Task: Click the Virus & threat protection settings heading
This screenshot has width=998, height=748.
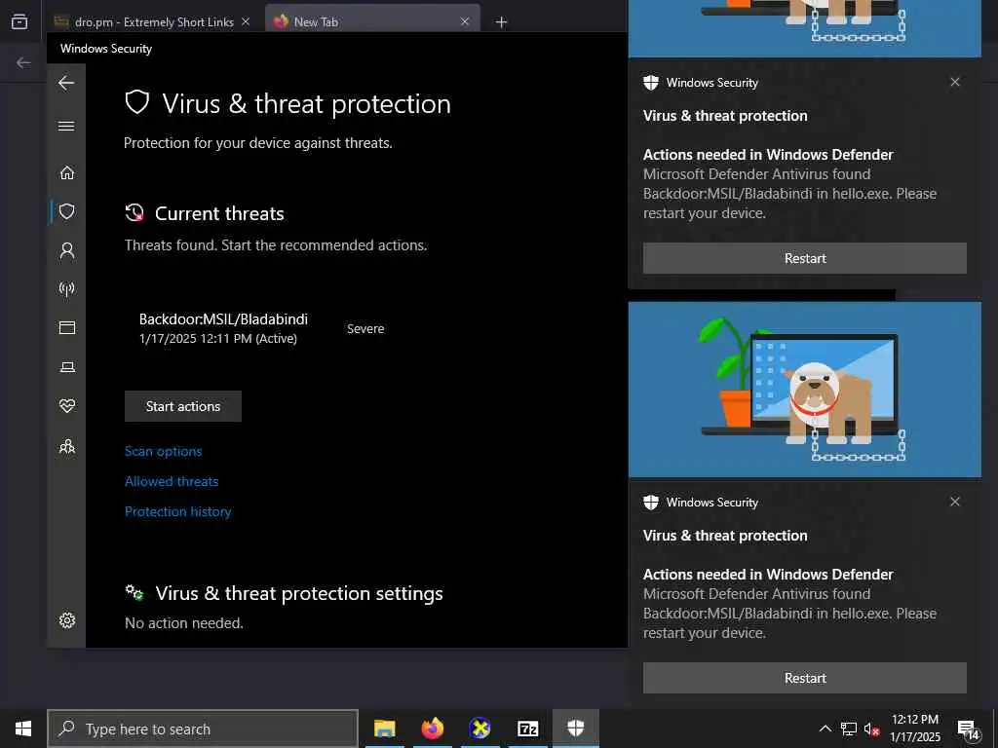Action: [299, 593]
